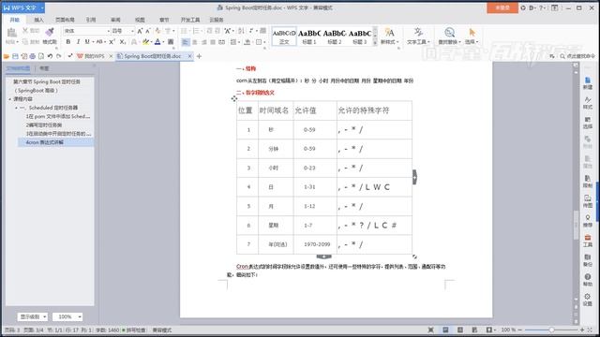
Task: Align text left in paragraph group
Action: pos(186,42)
